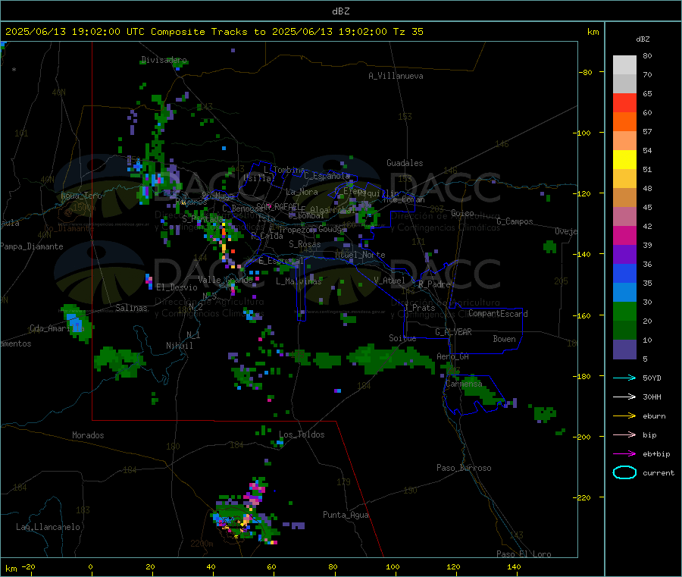Click the Pampa_Diamante map label
The image size is (682, 577).
(x=31, y=246)
